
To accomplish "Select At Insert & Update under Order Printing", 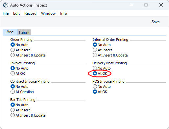I will pos(28,55).
